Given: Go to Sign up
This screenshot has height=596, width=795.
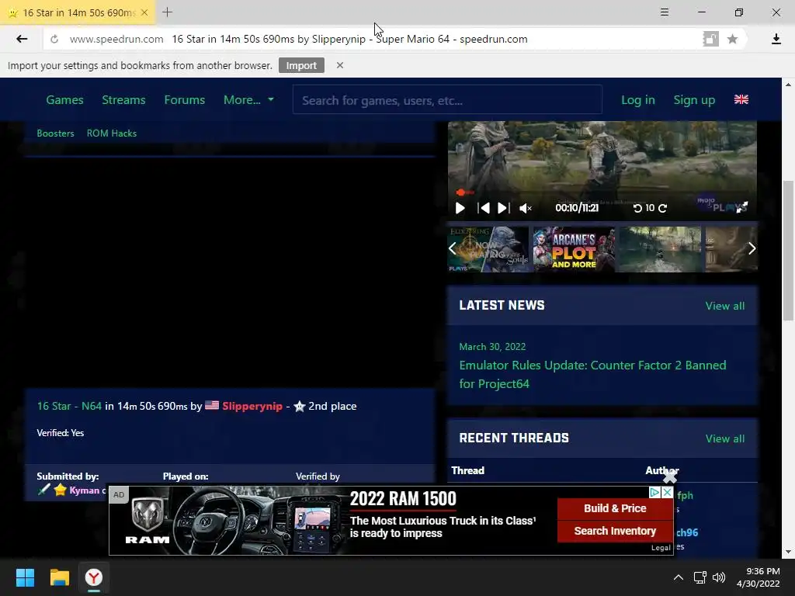Looking at the screenshot, I should tap(694, 100).
